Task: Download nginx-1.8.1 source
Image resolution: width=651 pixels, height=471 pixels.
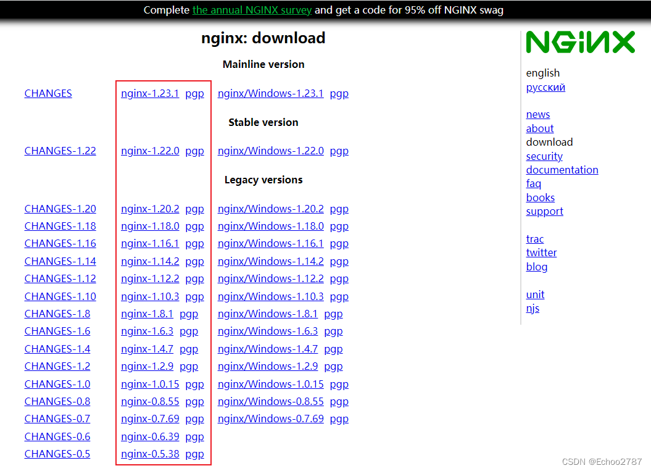Action: click(x=147, y=314)
